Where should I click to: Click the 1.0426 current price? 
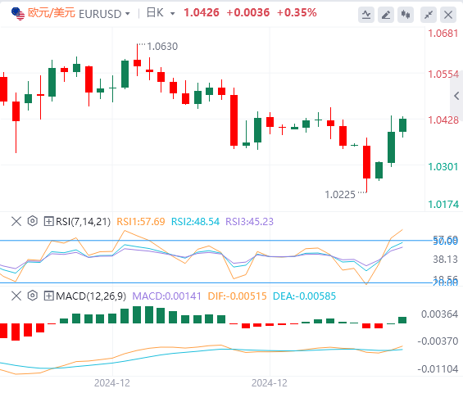coord(202,12)
